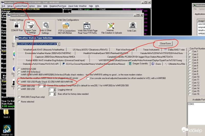This screenshot has height=136, width=205.
Task: Open the Register/Purchase menu
Action: 58,6
